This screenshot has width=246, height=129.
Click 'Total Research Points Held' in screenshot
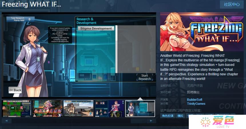[x=20, y=19]
